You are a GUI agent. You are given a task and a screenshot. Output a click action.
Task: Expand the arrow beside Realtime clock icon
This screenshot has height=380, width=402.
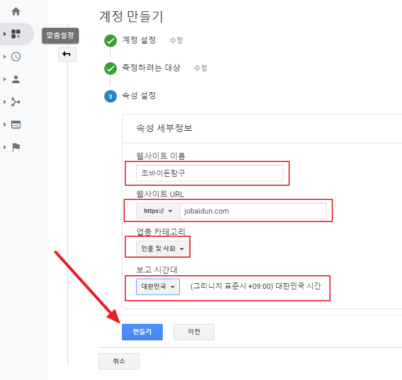point(5,57)
